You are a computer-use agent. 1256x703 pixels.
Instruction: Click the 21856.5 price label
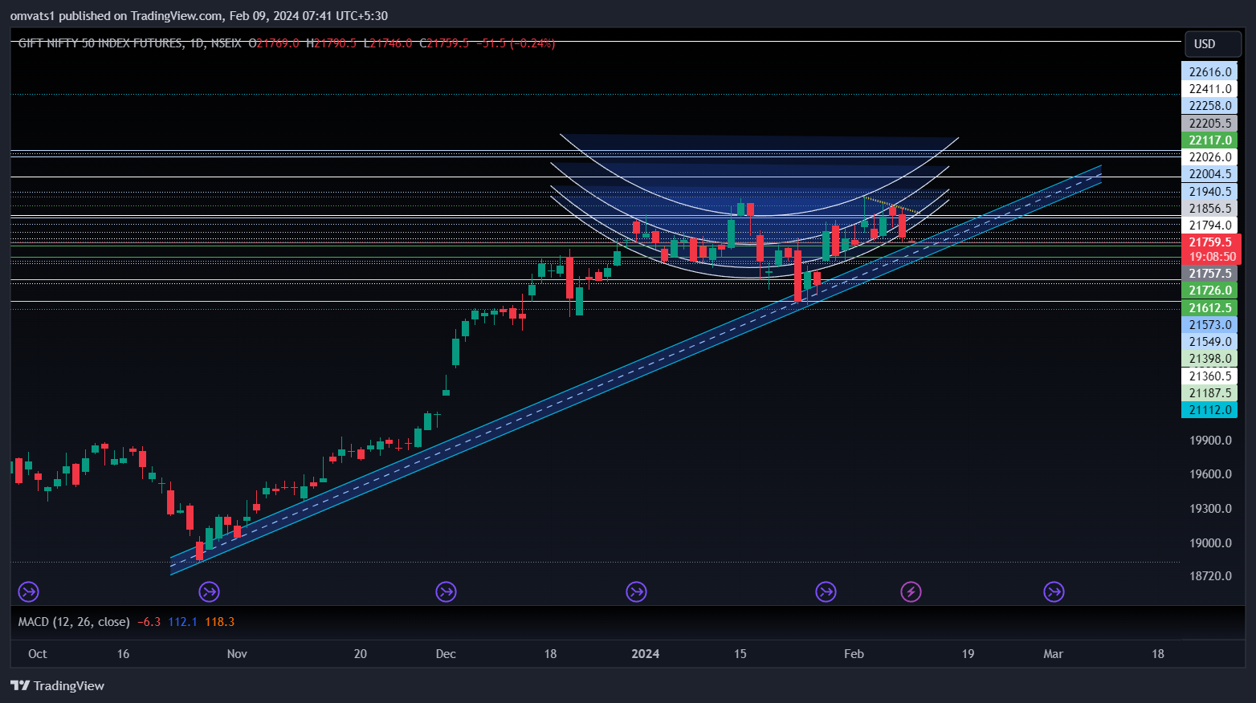point(1209,209)
